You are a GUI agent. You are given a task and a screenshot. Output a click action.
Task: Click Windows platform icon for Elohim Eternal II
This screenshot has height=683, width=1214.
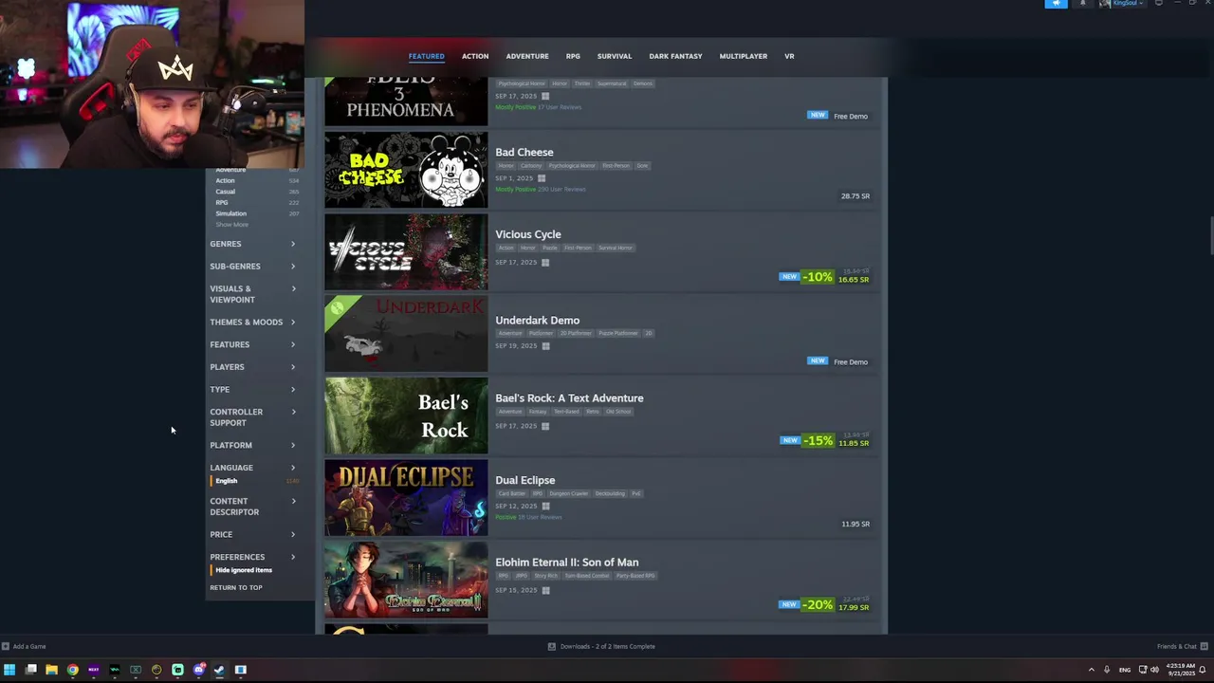545,590
